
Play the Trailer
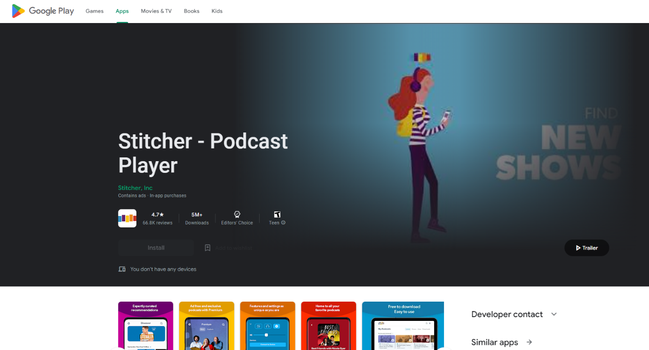point(586,248)
